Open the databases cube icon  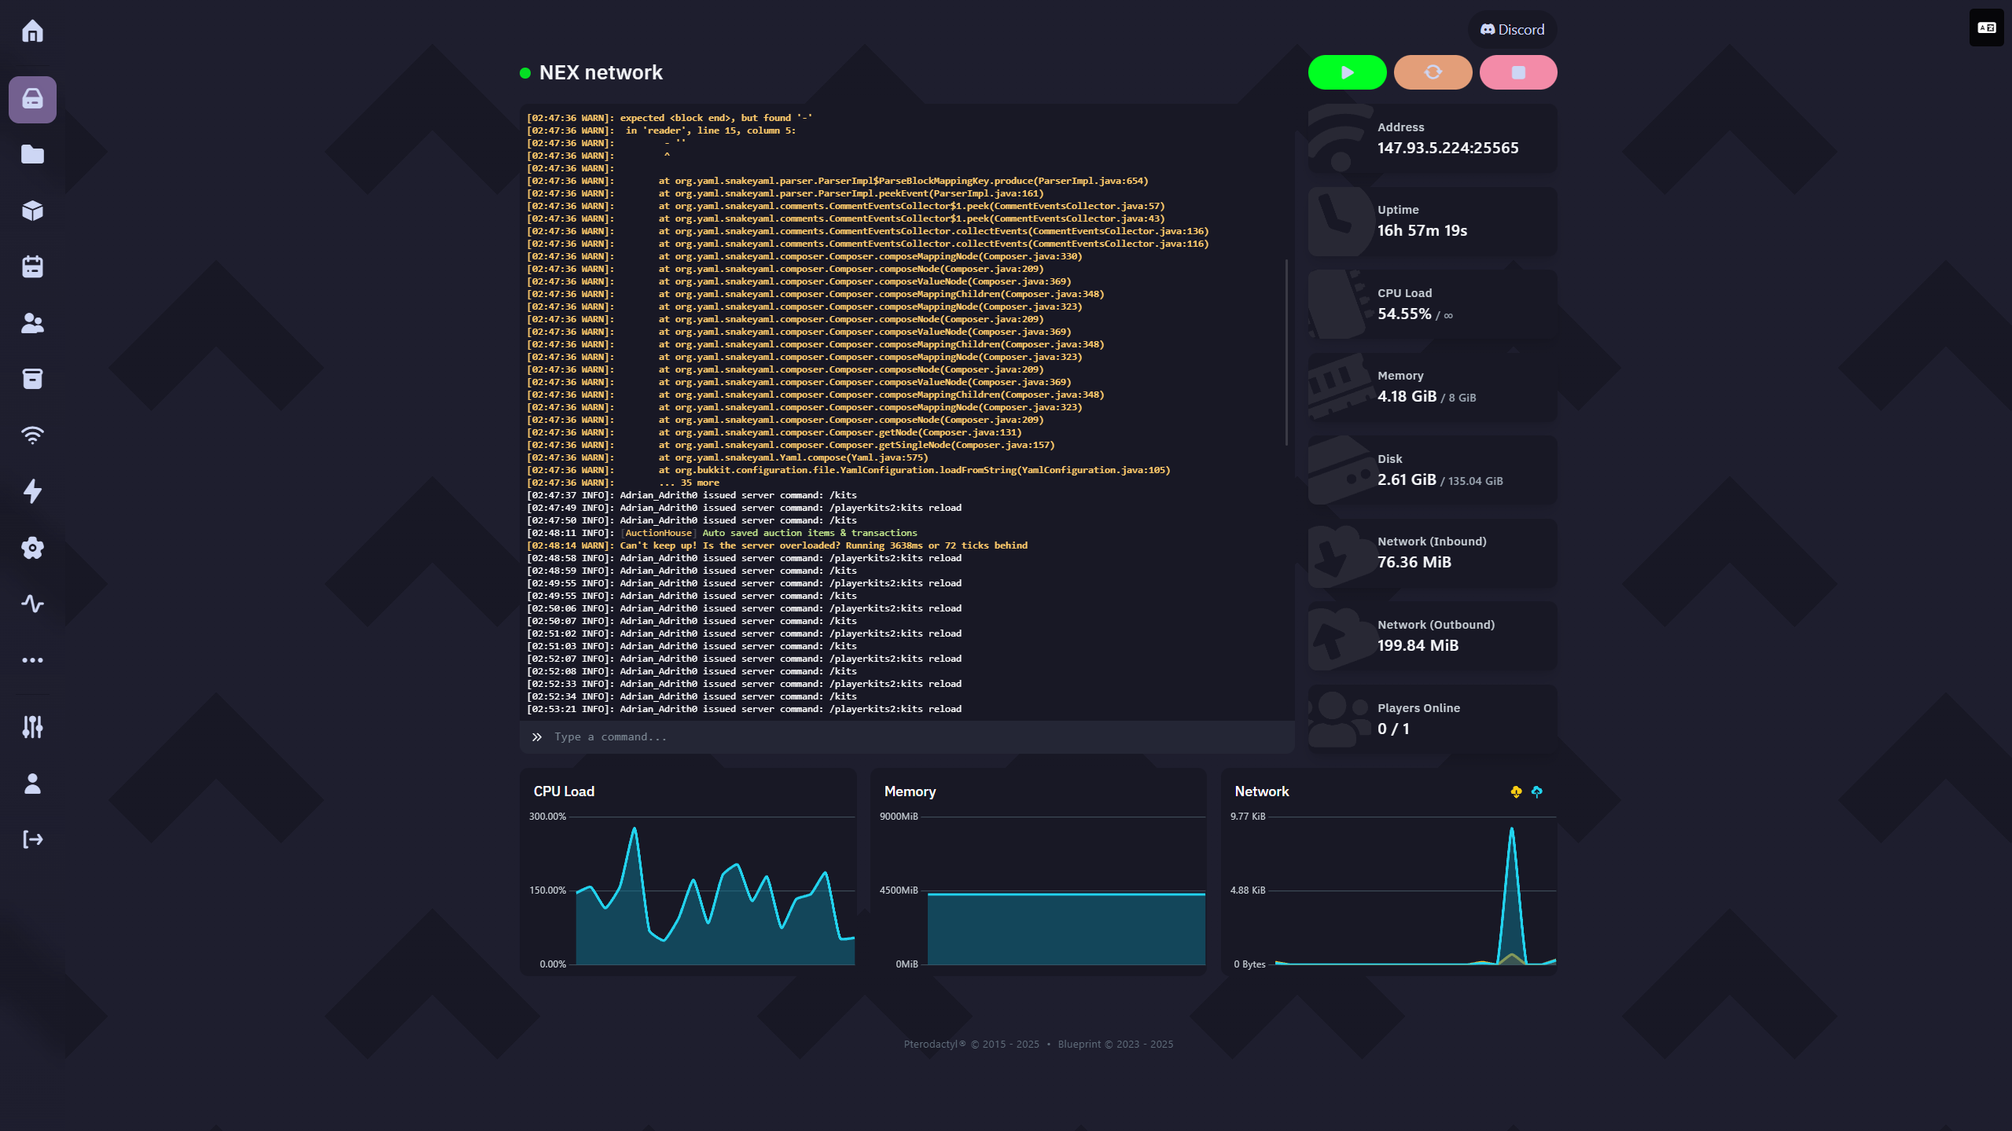tap(32, 211)
